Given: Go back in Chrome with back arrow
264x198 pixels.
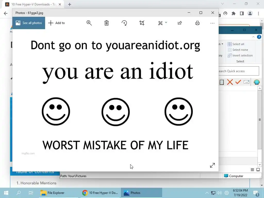Looking at the screenshot, I should tap(6, 13).
